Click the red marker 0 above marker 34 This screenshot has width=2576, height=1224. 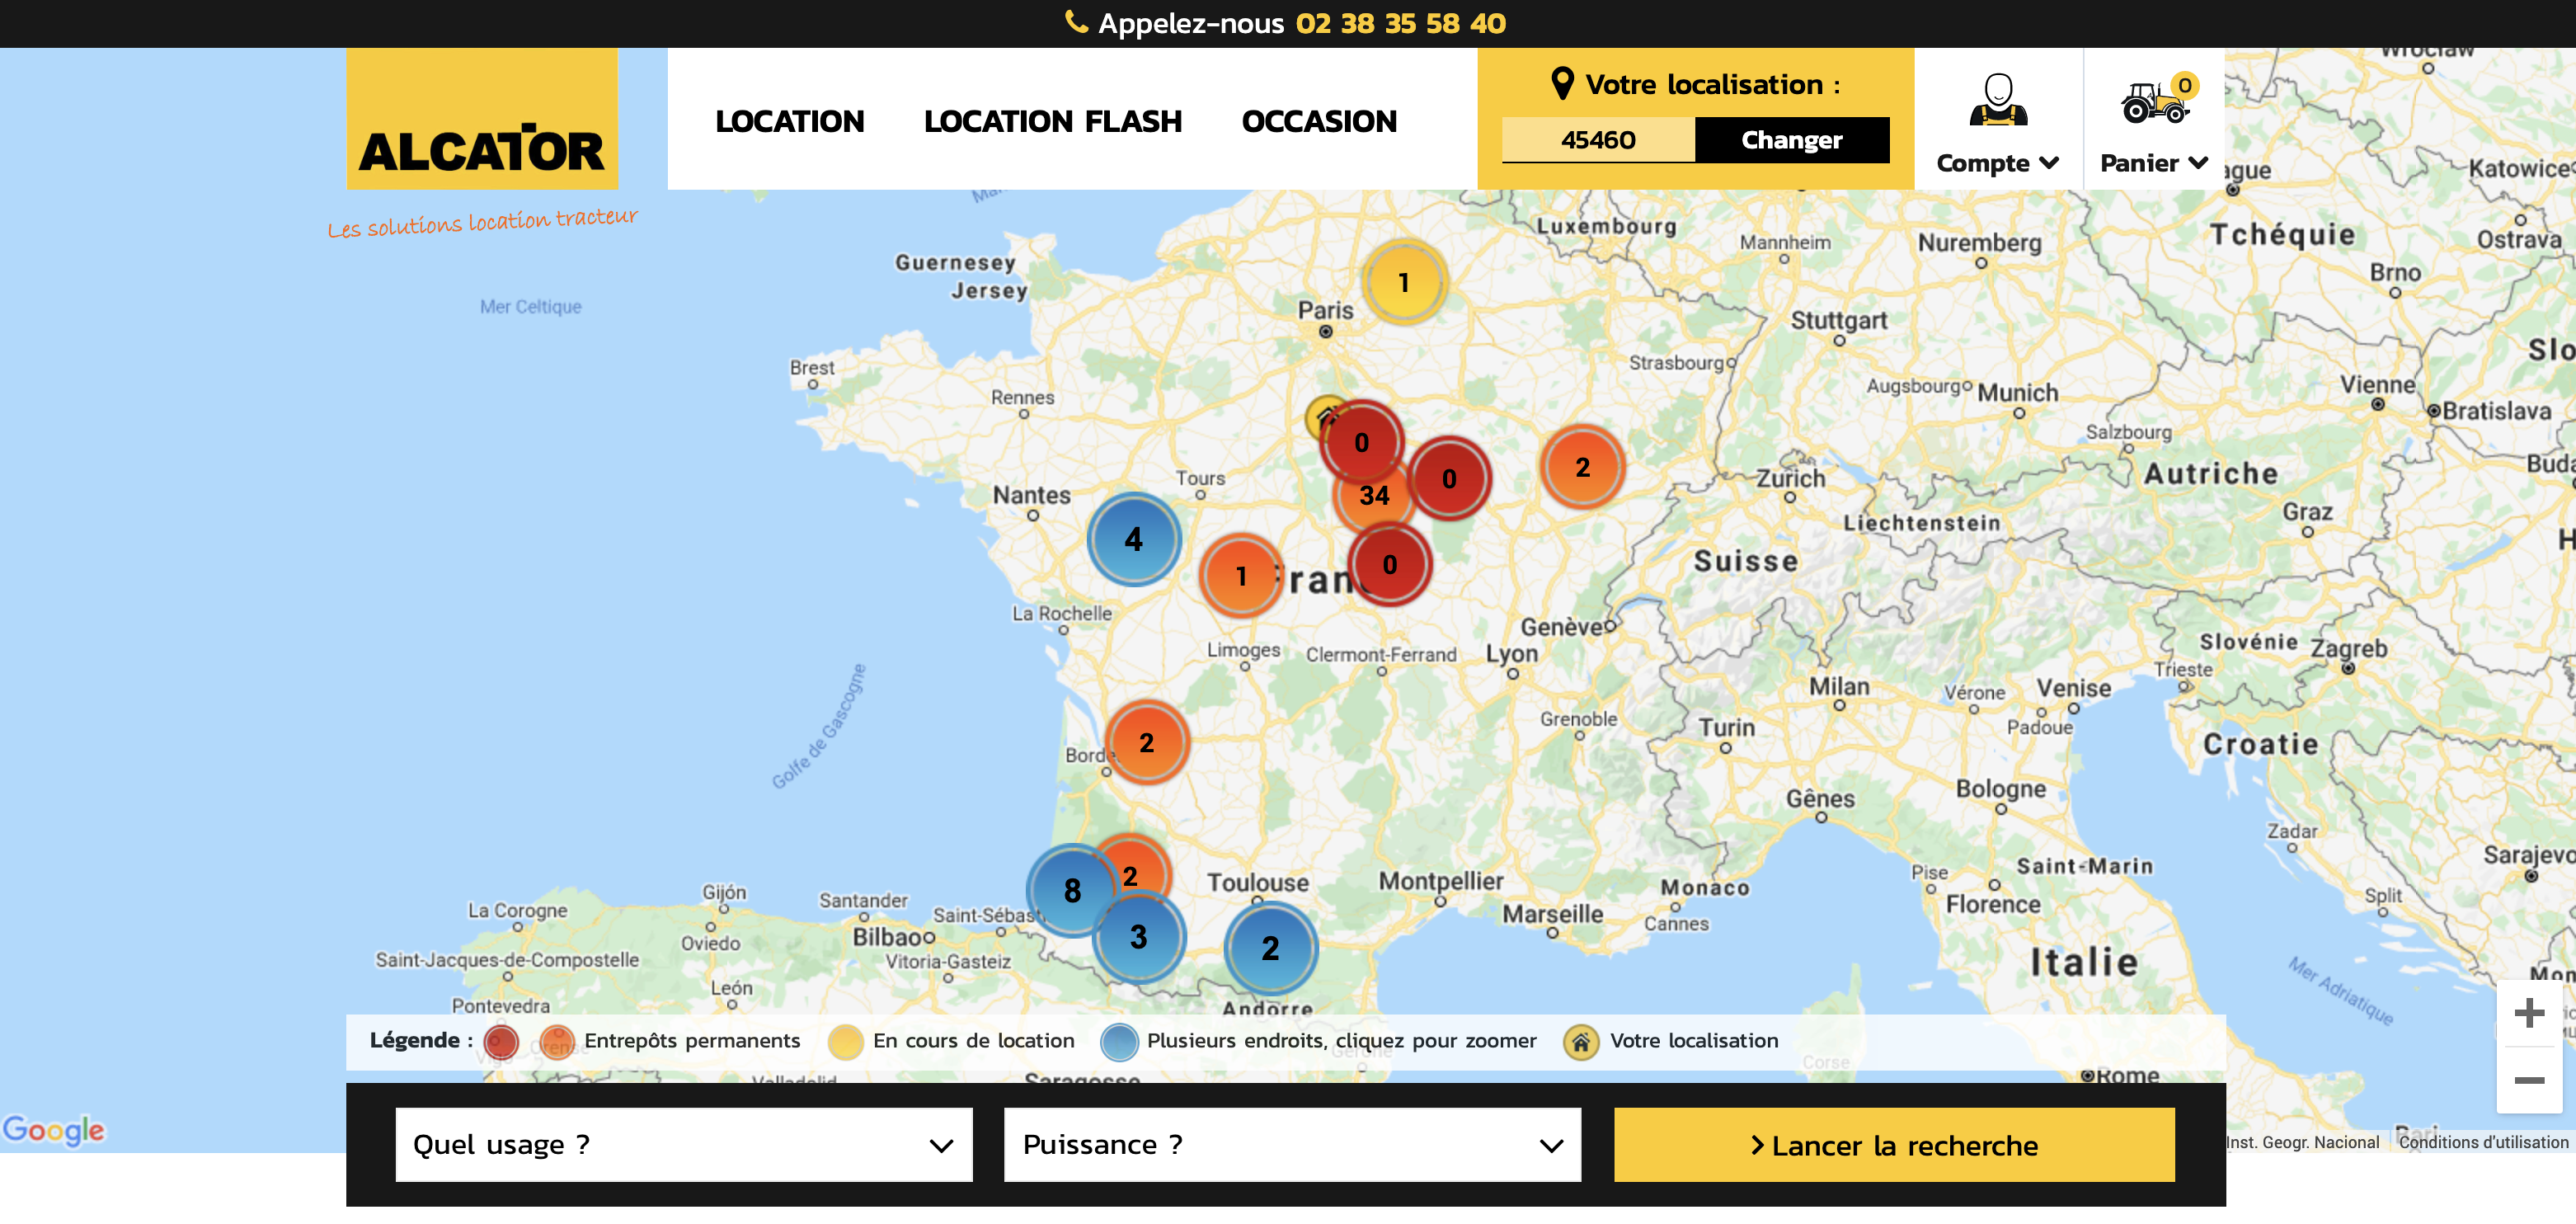(1361, 443)
